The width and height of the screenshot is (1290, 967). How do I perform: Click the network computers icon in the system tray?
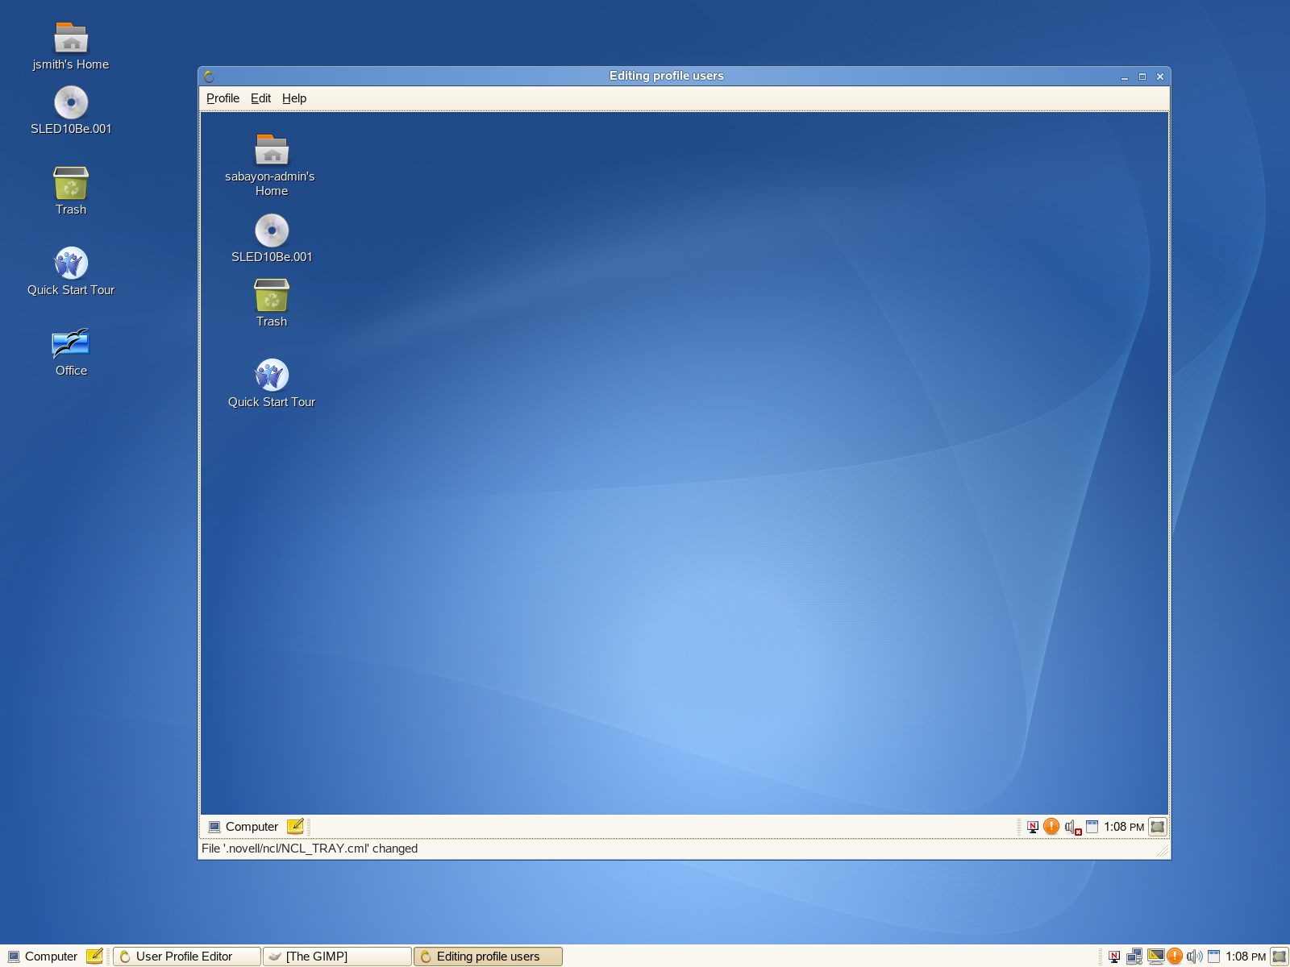[1134, 957]
